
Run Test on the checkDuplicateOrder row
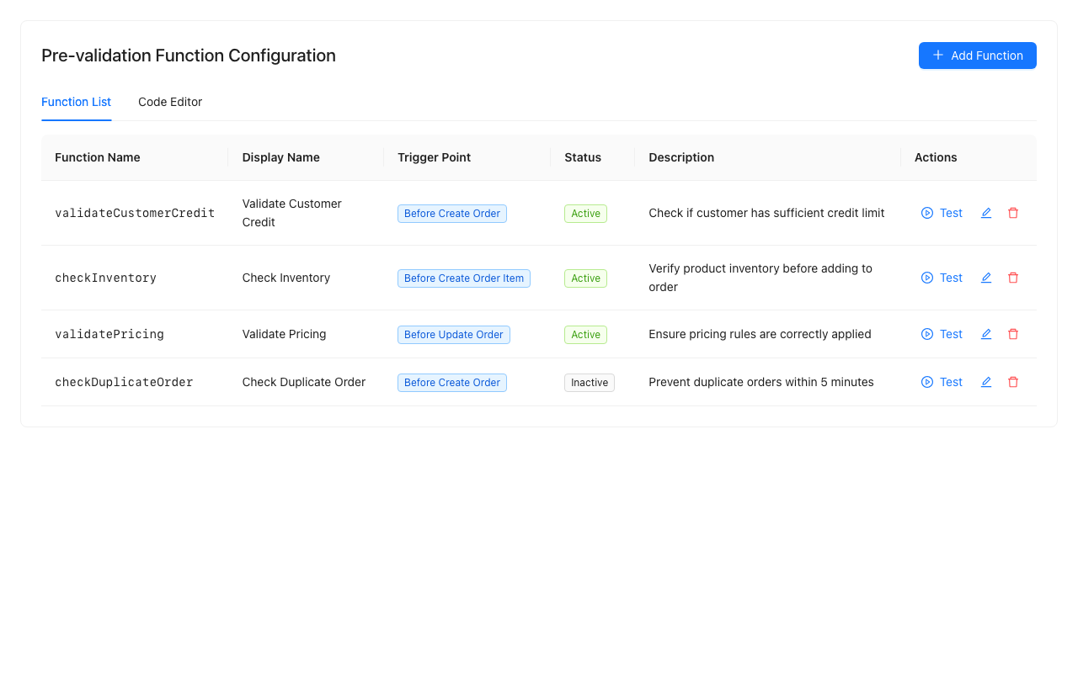click(941, 382)
